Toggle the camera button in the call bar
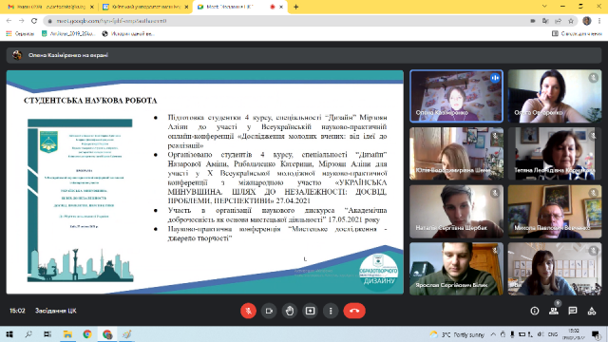Image resolution: width=608 pixels, height=342 pixels. pyautogui.click(x=269, y=311)
